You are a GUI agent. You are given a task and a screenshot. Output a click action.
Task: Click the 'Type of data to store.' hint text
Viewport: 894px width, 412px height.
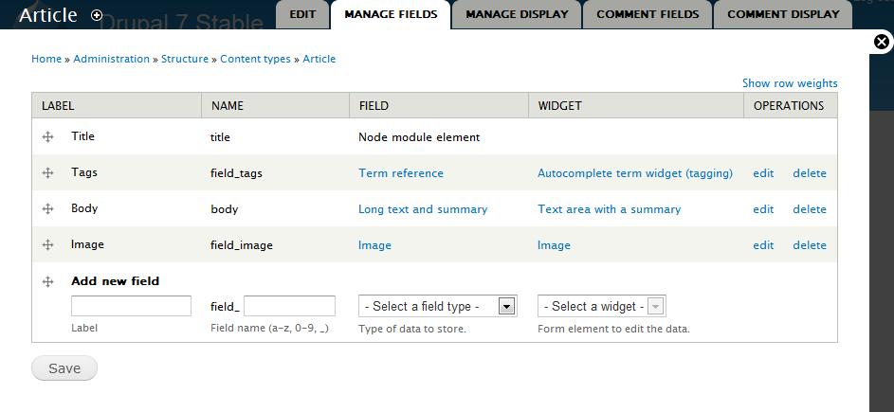412,329
